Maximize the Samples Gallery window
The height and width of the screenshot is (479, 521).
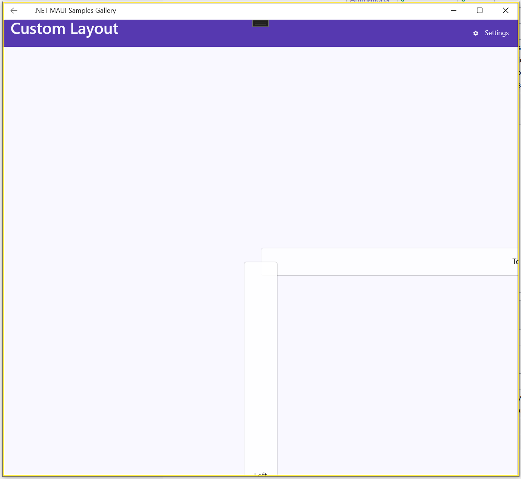tap(479, 11)
